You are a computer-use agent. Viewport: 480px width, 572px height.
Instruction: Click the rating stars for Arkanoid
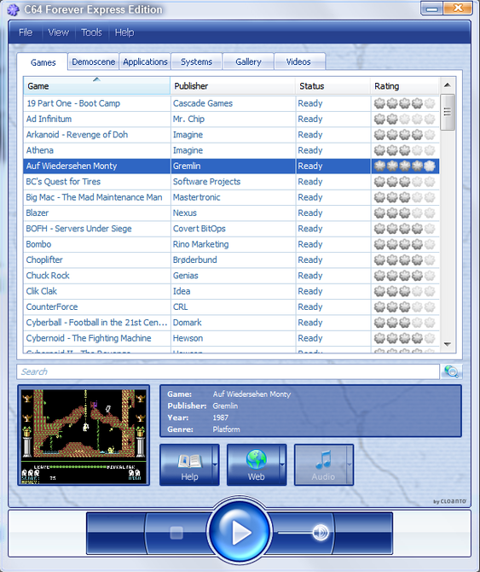point(405,135)
